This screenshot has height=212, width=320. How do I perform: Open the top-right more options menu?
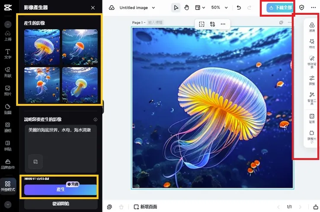point(313,7)
